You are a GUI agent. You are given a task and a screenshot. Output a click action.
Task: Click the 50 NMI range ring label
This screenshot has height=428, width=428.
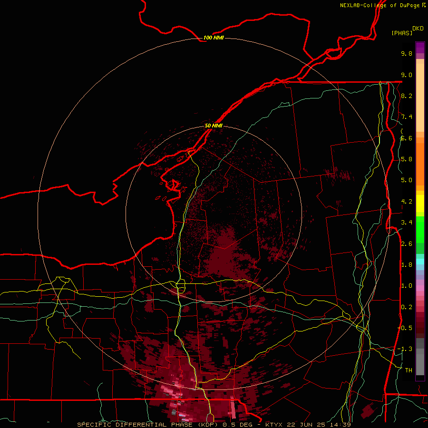[x=214, y=126]
